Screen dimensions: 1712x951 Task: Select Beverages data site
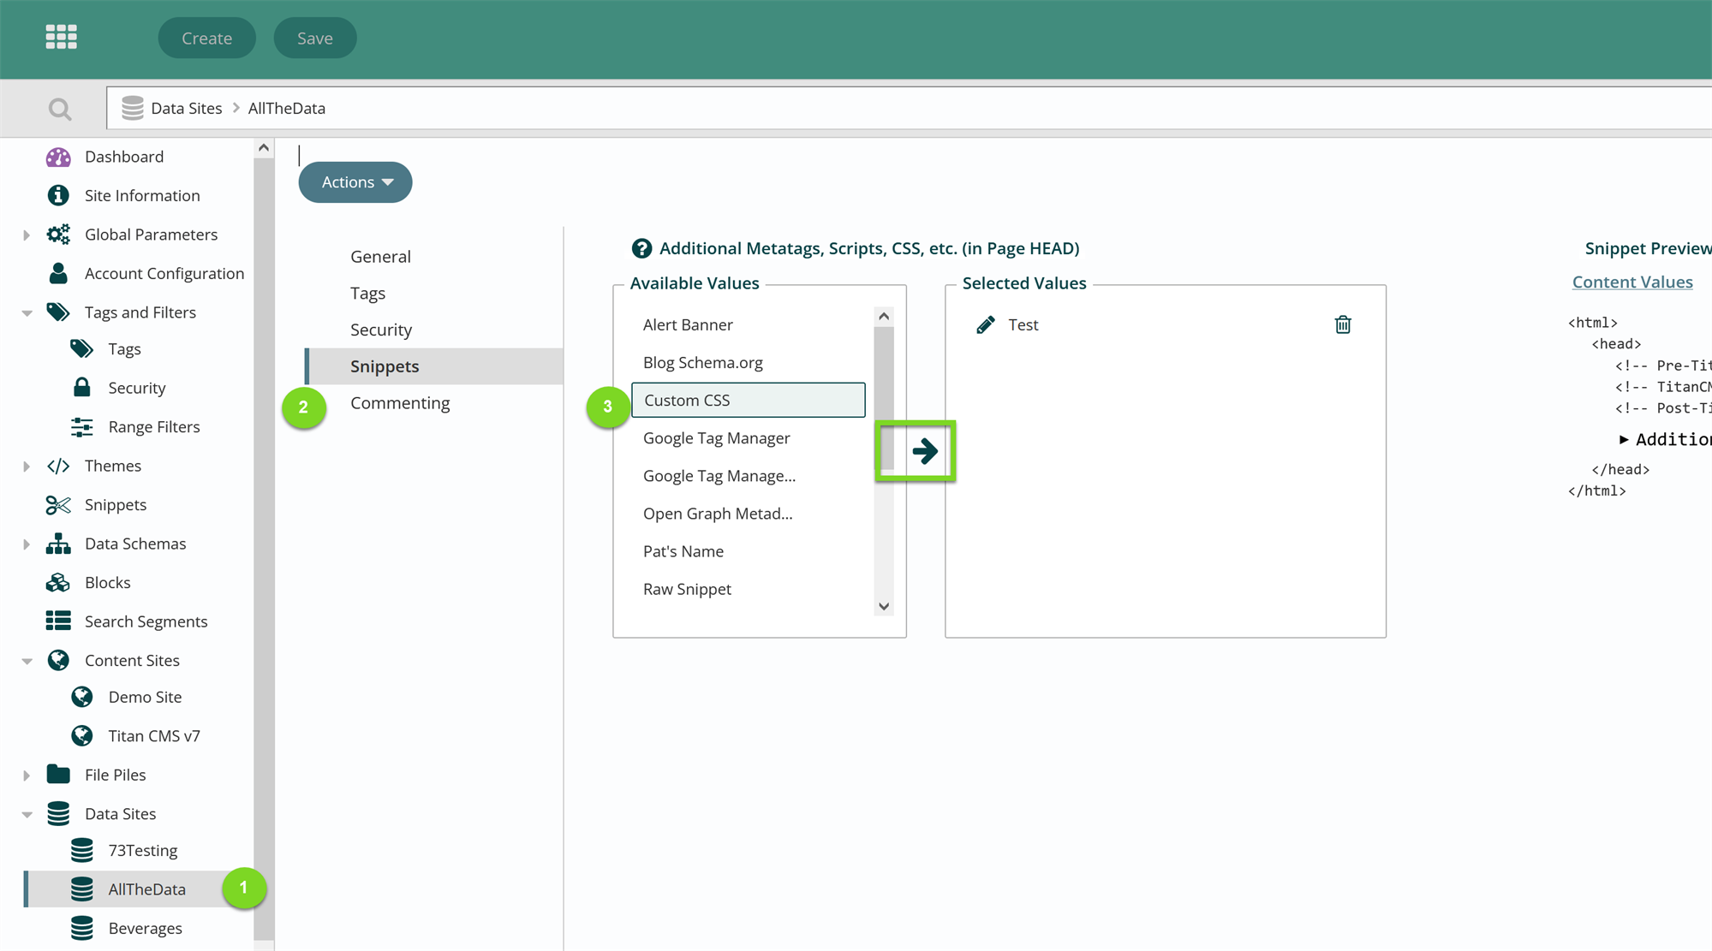coord(145,928)
